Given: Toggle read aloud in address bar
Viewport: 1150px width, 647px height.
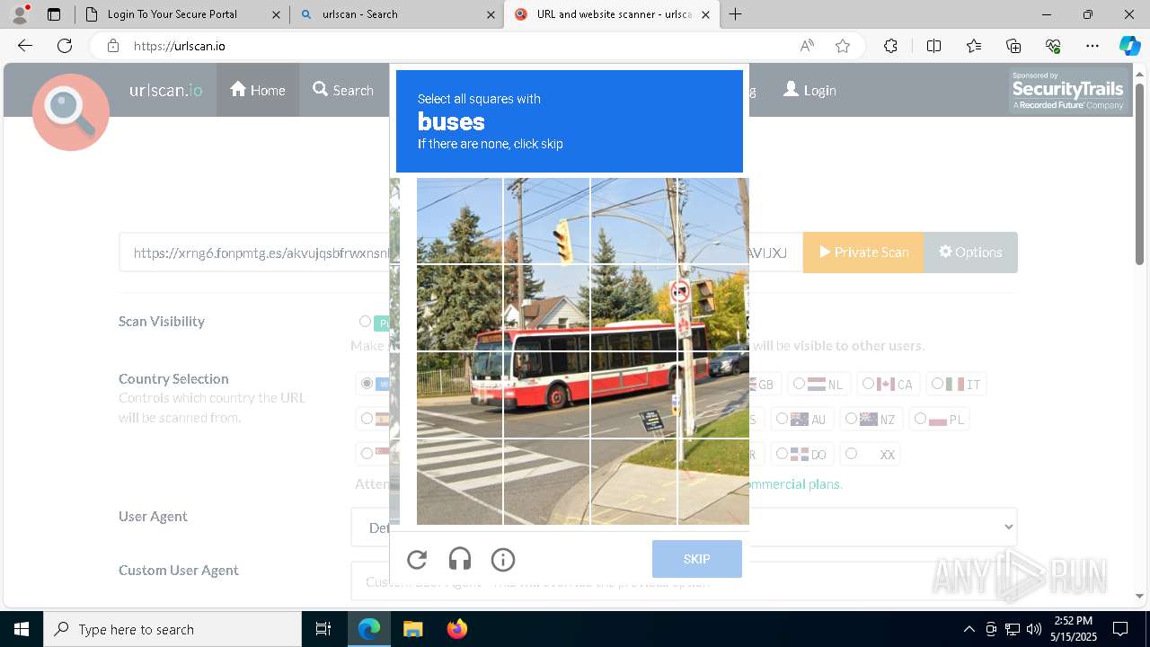Looking at the screenshot, I should pyautogui.click(x=807, y=46).
